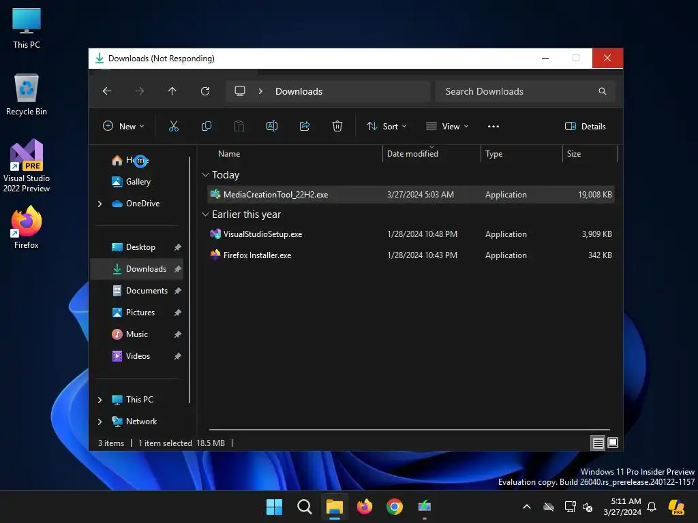
Task: Select Music in quick access
Action: coord(136,334)
